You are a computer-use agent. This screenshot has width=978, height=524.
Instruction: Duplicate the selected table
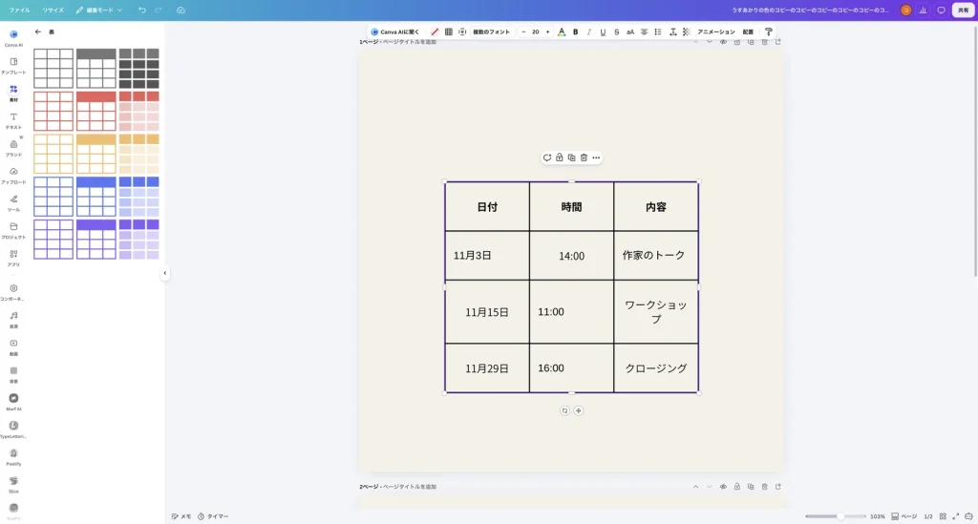pyautogui.click(x=571, y=157)
